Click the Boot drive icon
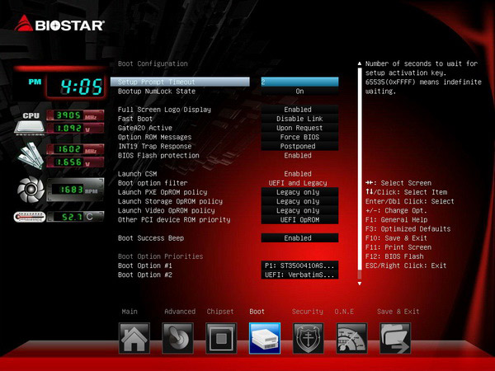The width and height of the screenshot is (495, 371). [265, 338]
